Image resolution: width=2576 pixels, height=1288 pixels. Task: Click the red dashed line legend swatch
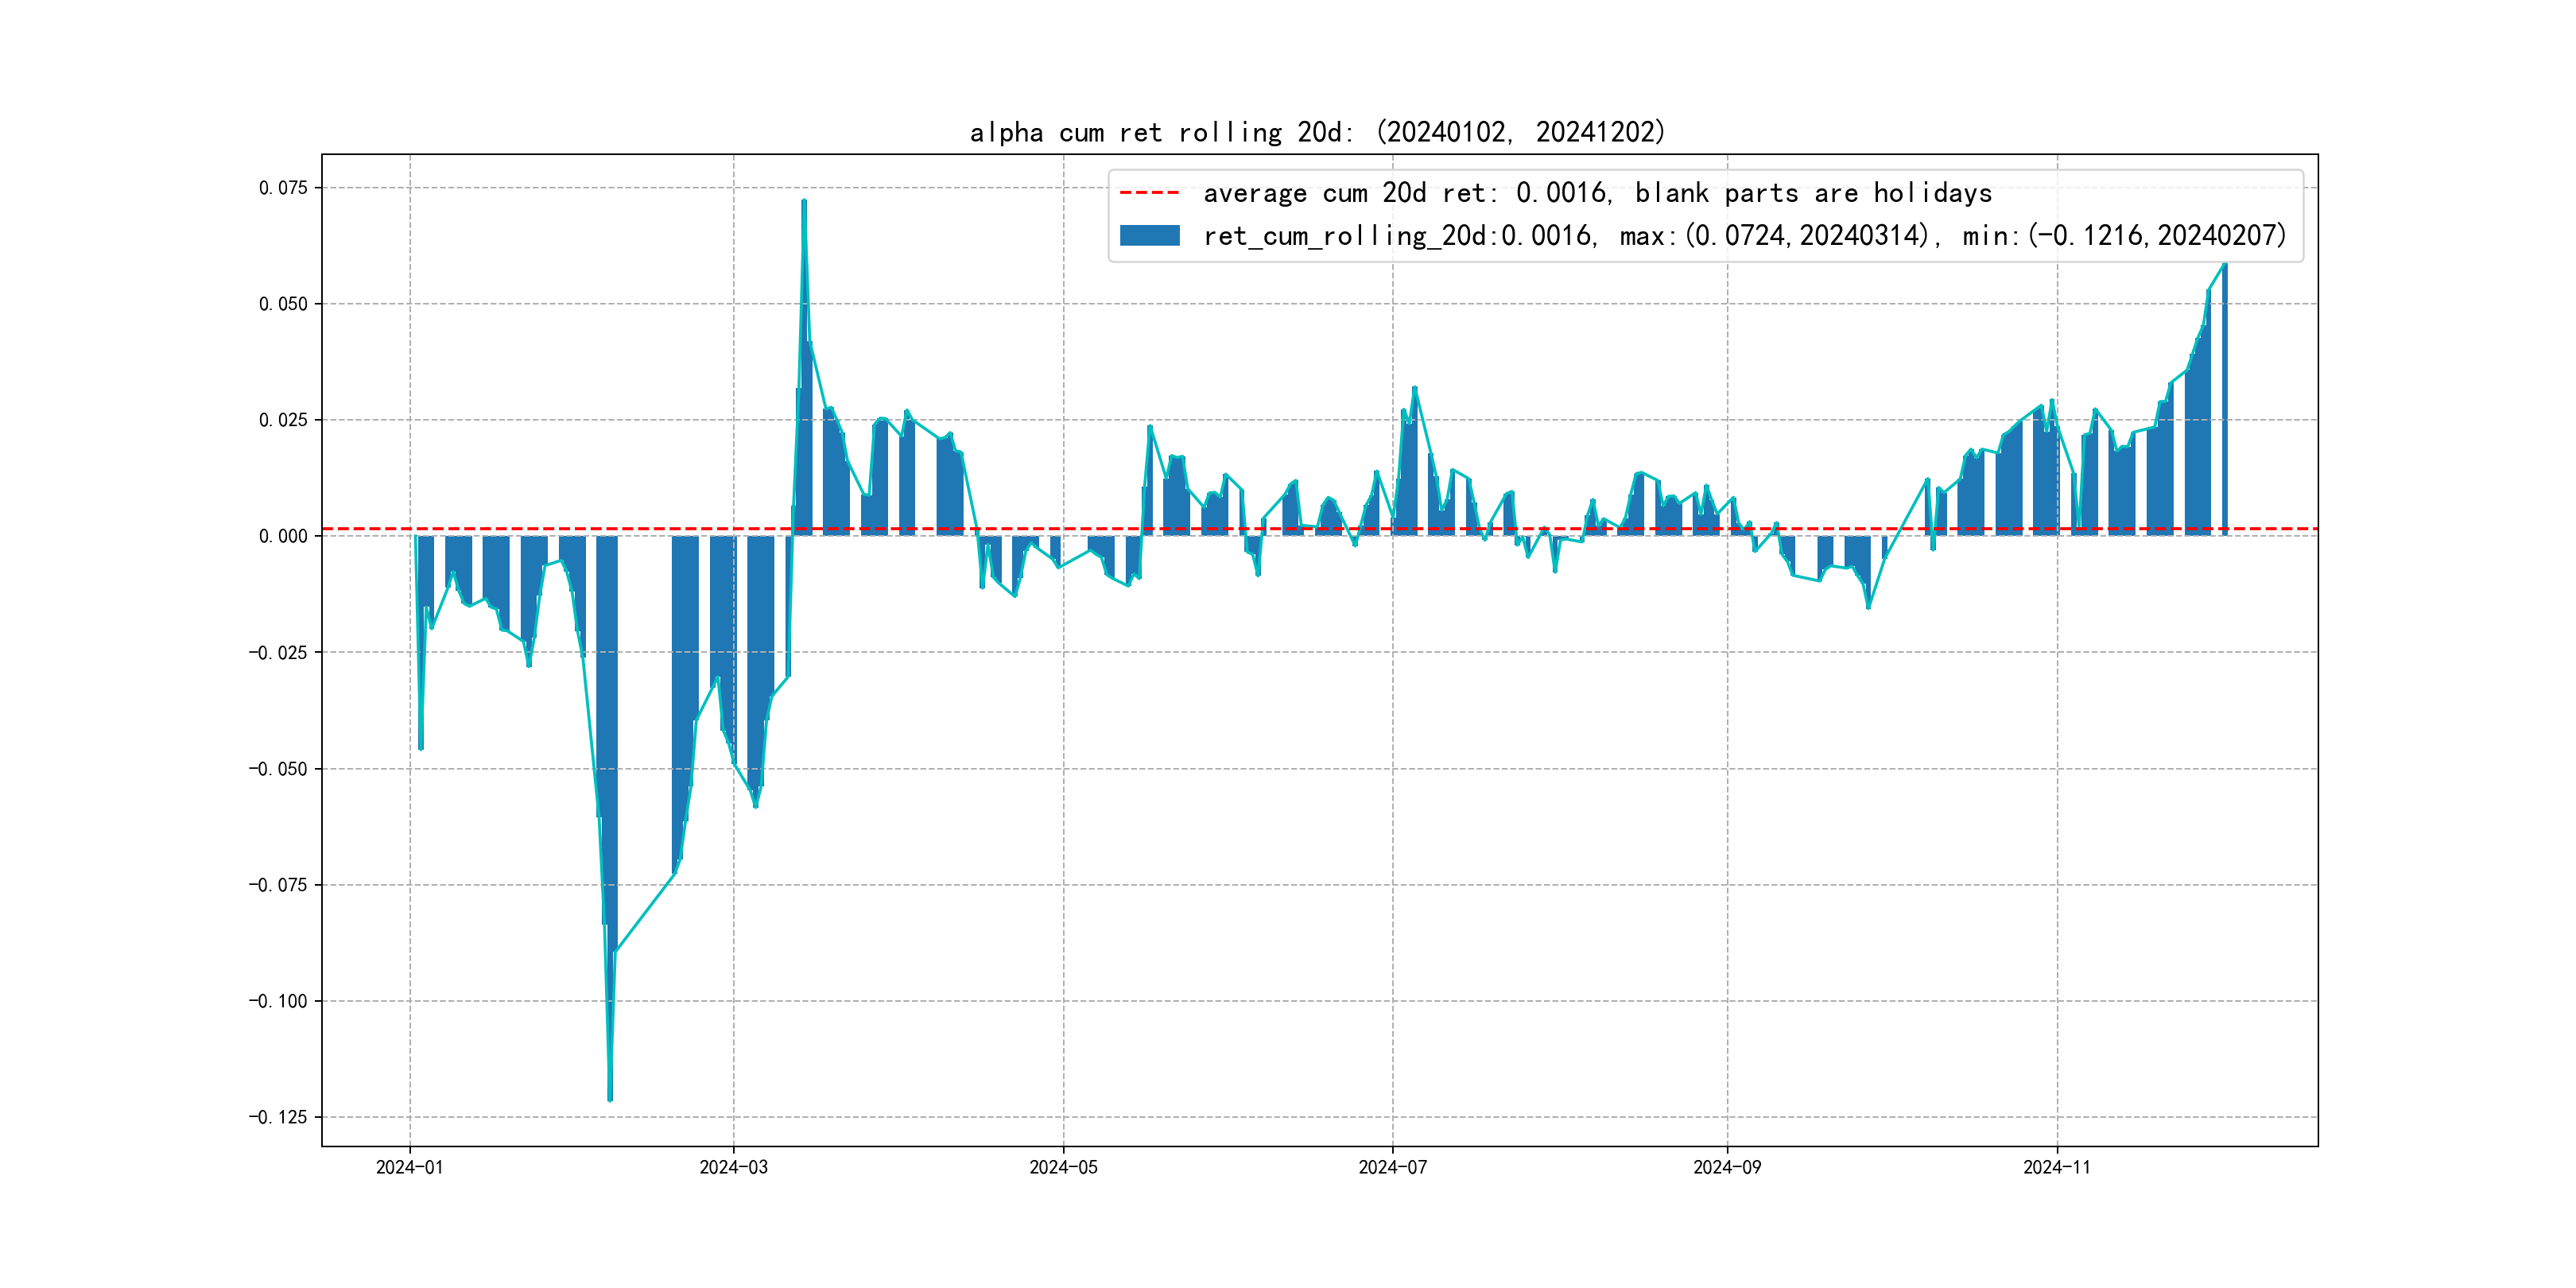click(1149, 193)
